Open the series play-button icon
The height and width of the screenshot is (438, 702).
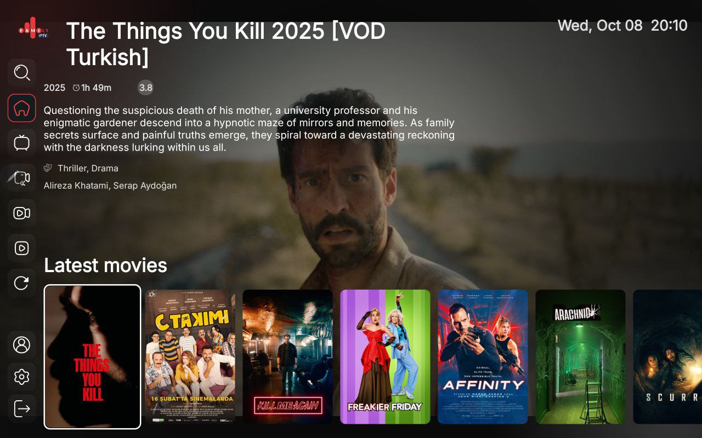[22, 248]
